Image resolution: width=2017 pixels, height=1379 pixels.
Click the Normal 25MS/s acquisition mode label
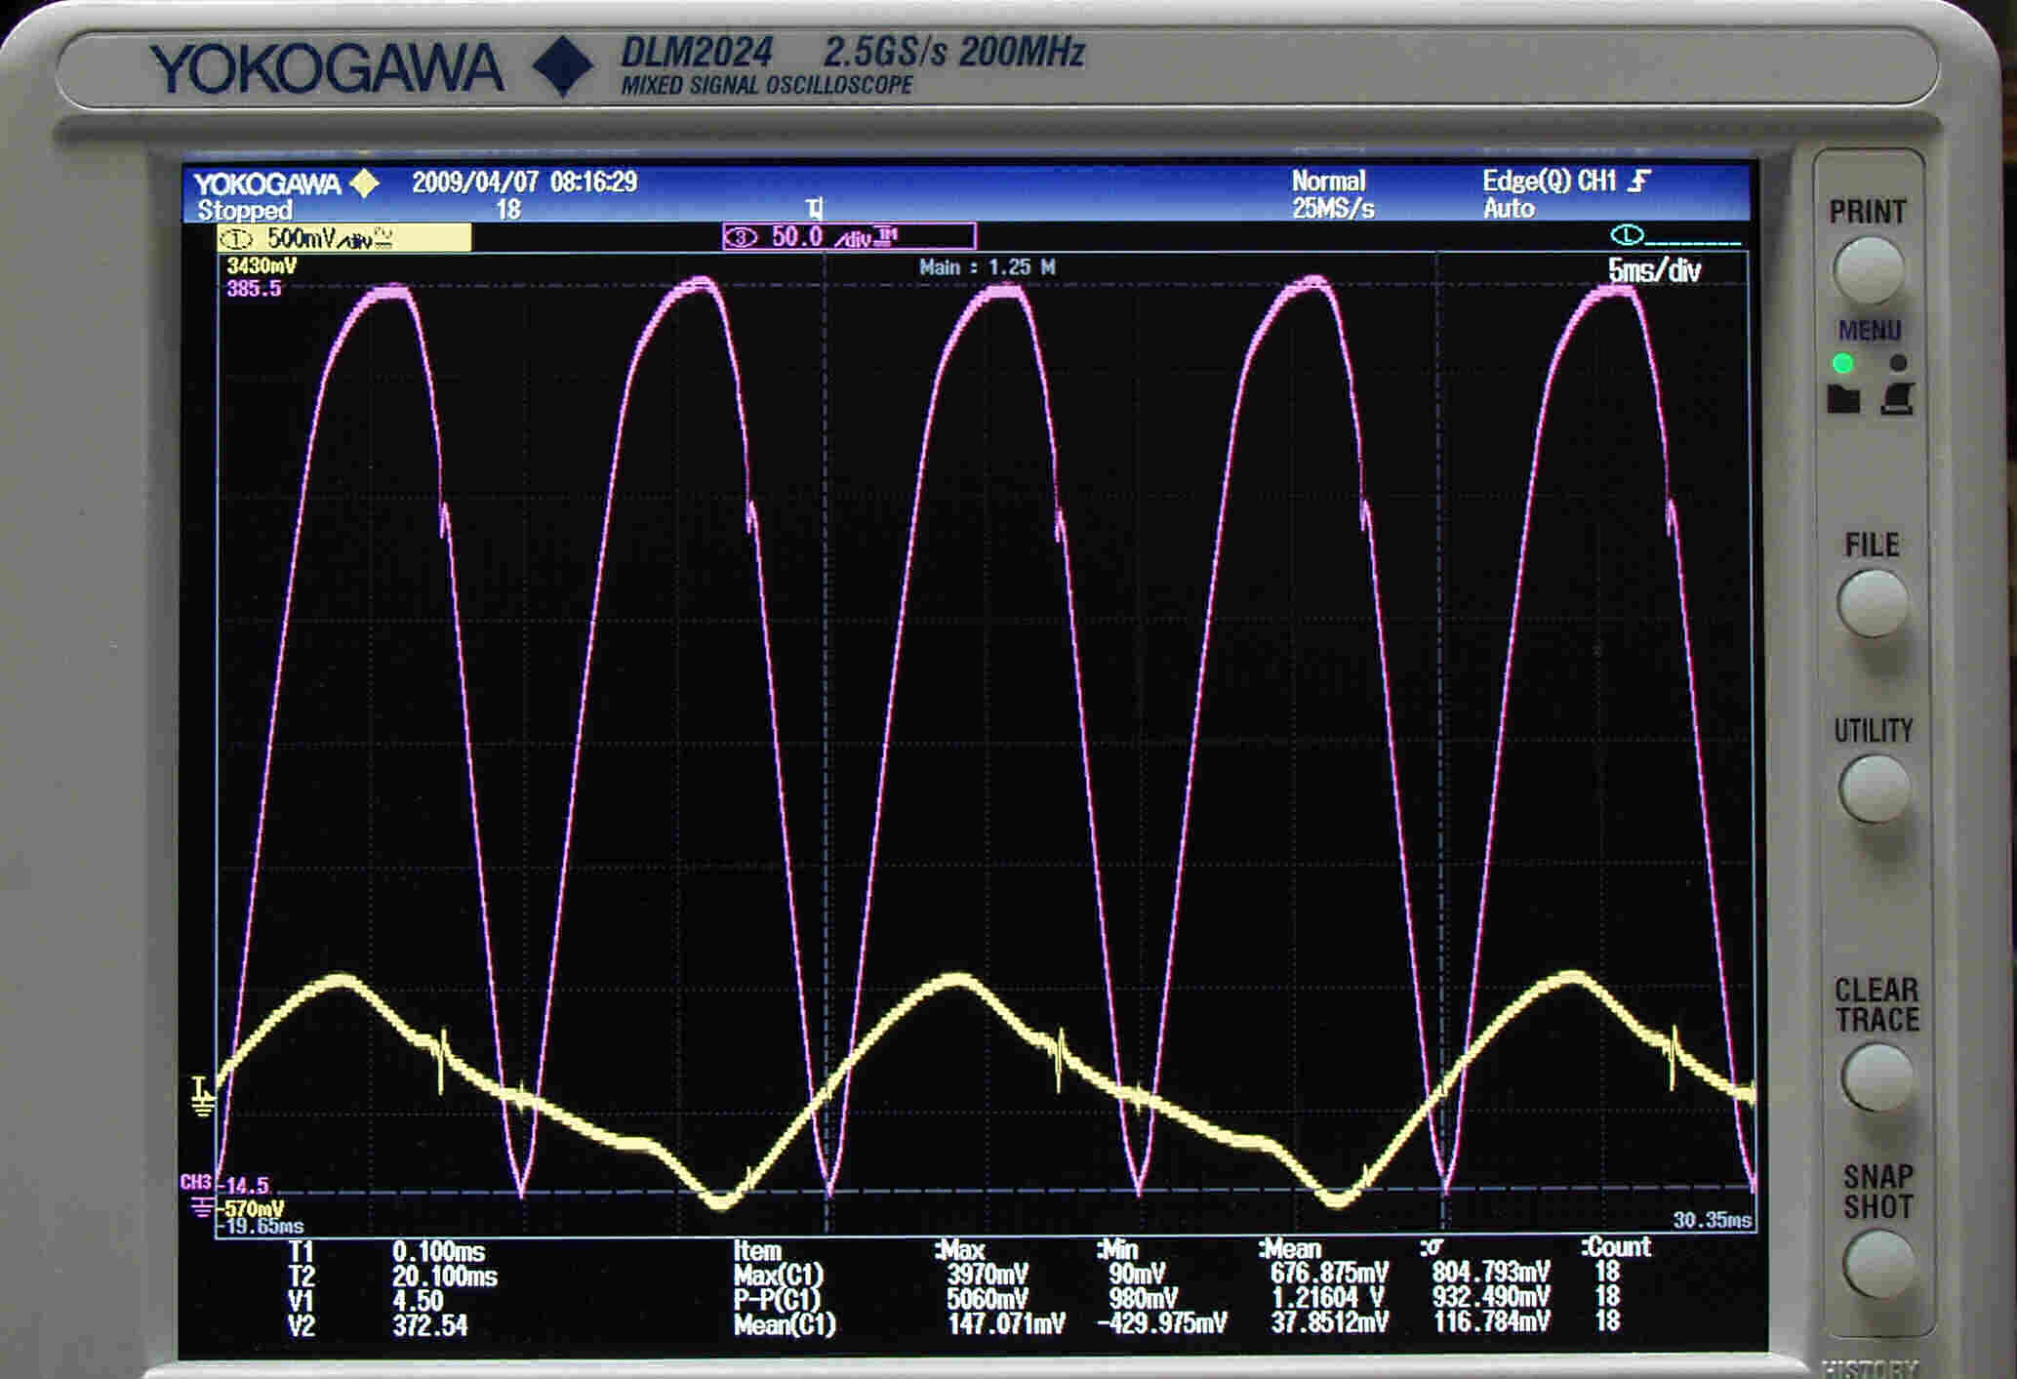click(1331, 194)
